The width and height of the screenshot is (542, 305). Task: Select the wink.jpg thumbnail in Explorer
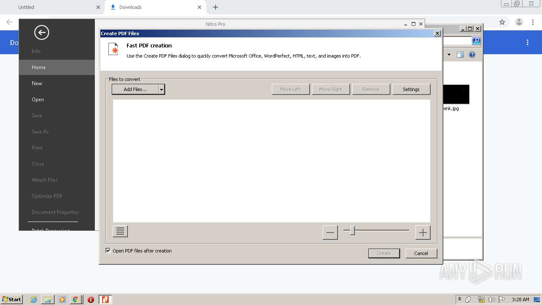click(x=456, y=94)
